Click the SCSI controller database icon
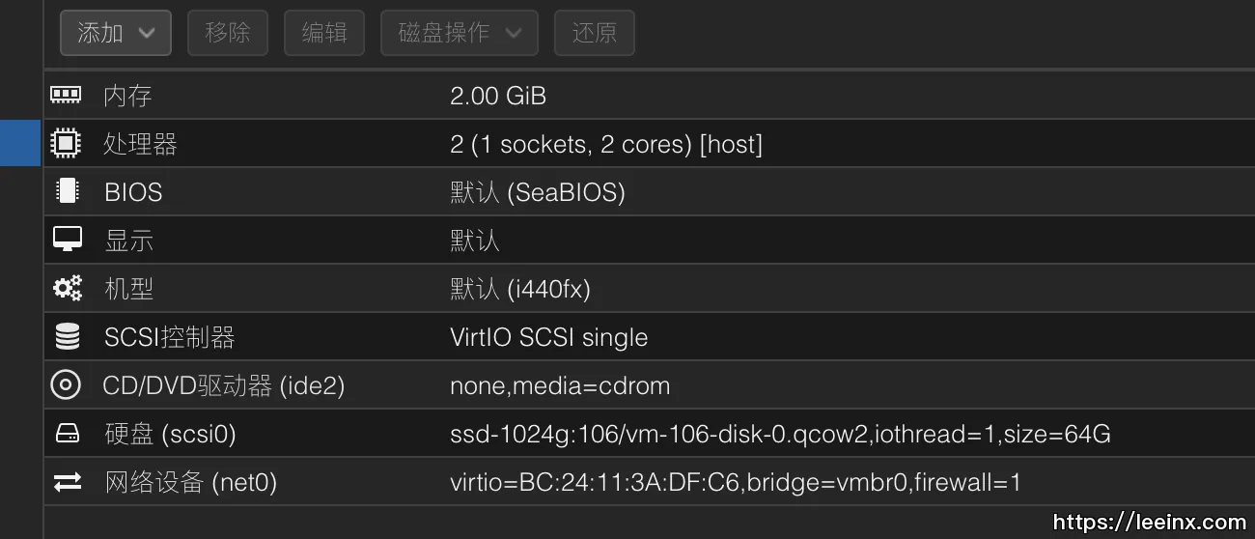1255x539 pixels. (67, 336)
